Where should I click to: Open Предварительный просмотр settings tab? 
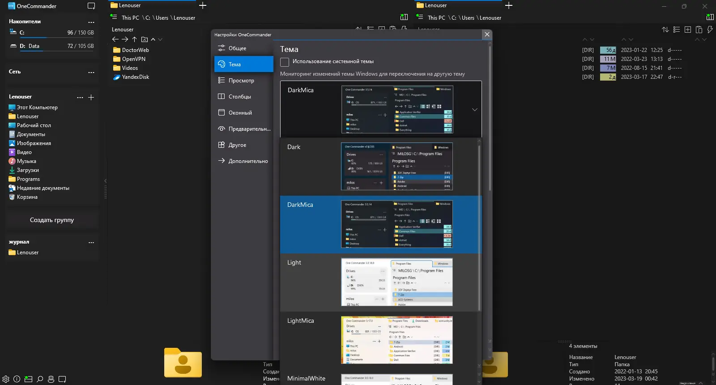coord(244,129)
